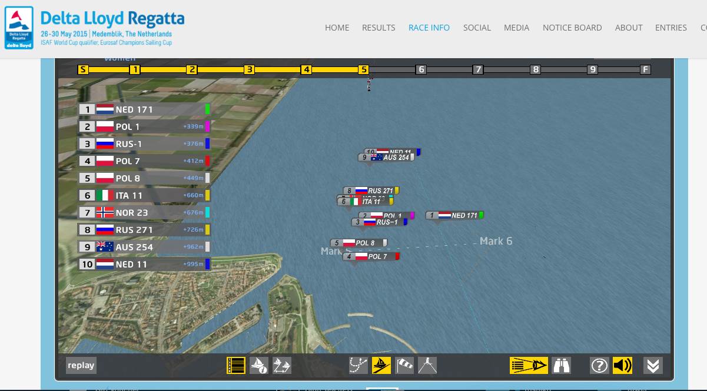Open the RESULTS menu item
This screenshot has height=391, width=707.
(x=379, y=28)
